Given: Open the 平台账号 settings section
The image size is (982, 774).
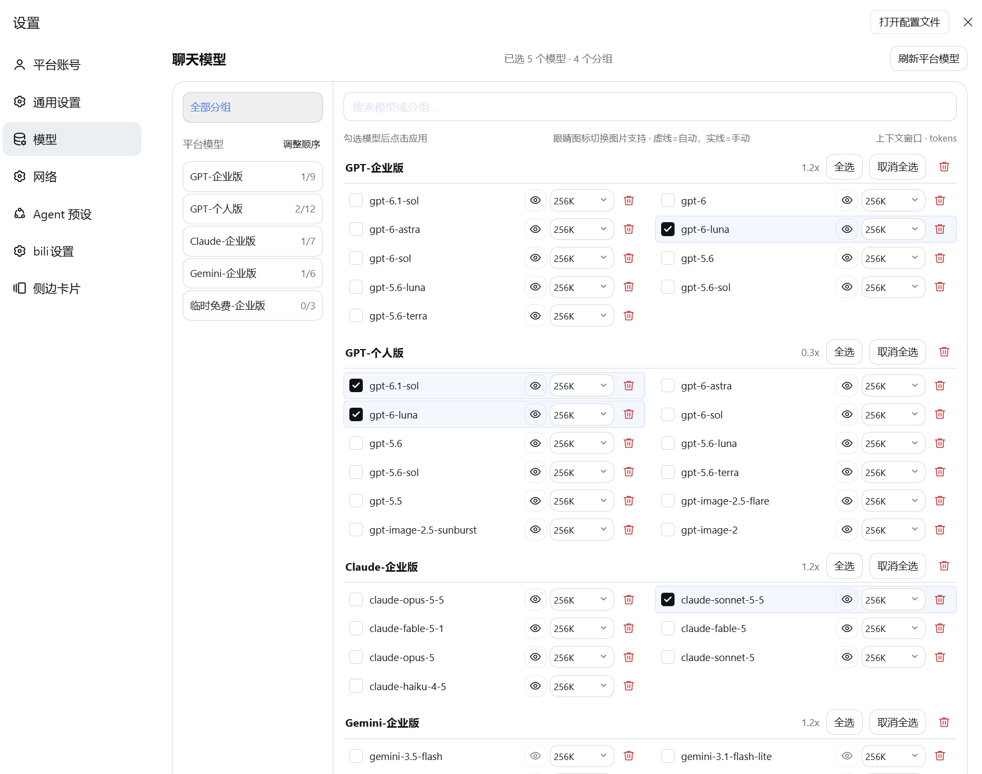Looking at the screenshot, I should tap(72, 65).
